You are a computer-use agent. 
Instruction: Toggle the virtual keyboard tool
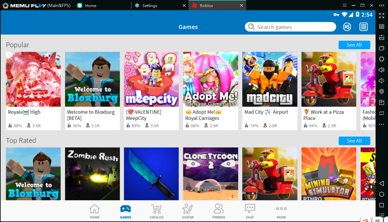(x=381, y=26)
